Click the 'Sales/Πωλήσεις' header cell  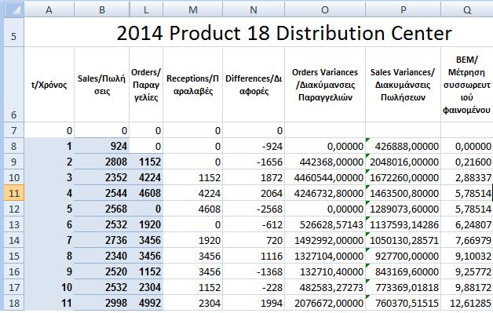pyautogui.click(x=101, y=85)
